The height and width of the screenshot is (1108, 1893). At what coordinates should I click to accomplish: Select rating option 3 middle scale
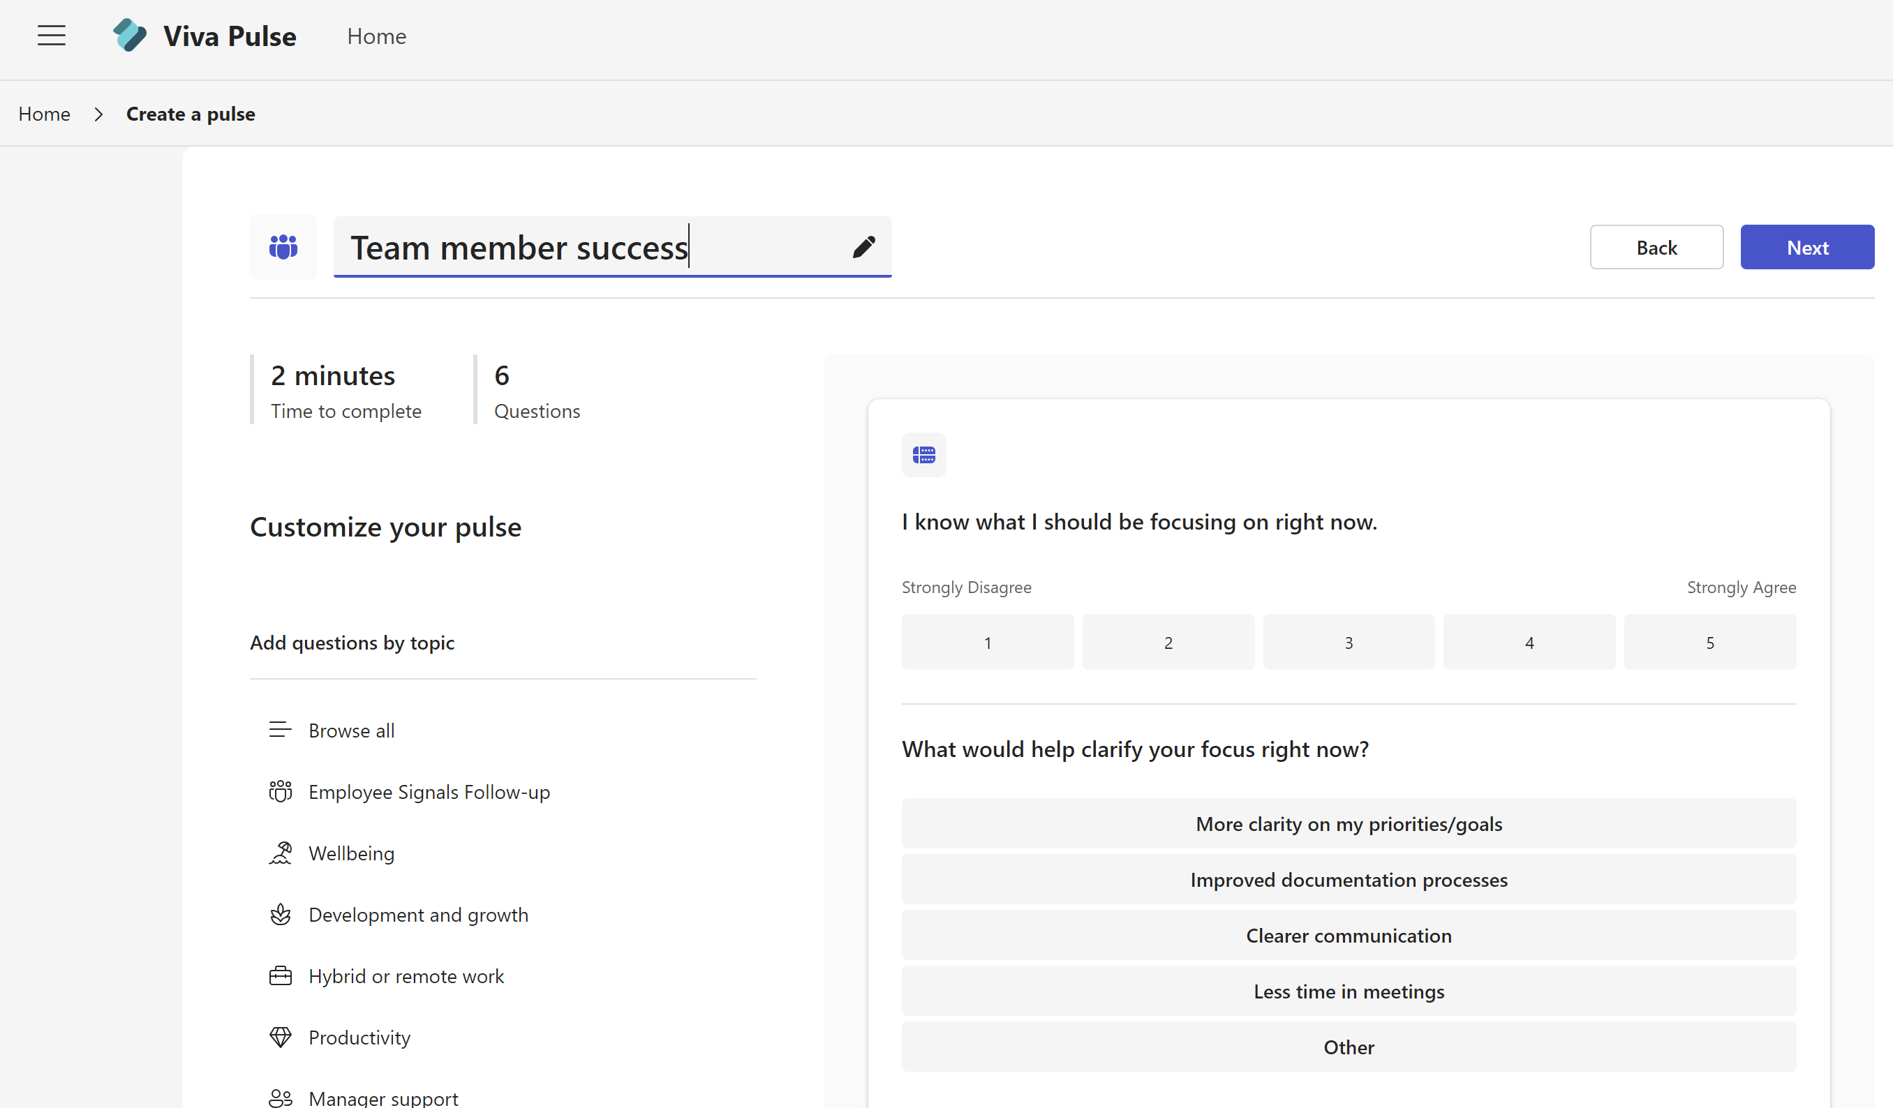point(1348,641)
